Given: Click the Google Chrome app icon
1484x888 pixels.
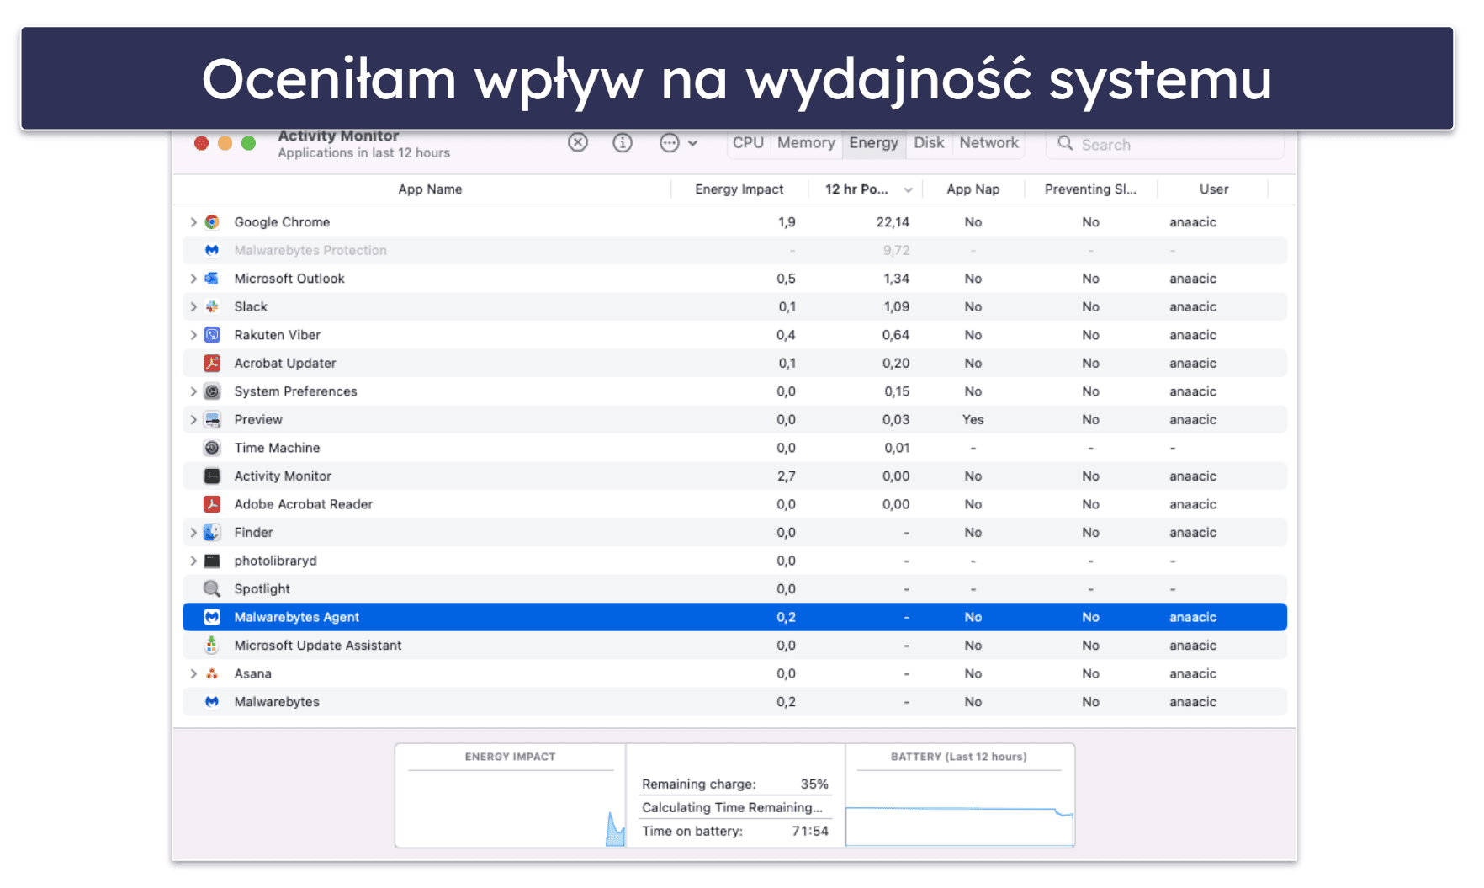Looking at the screenshot, I should 212,222.
